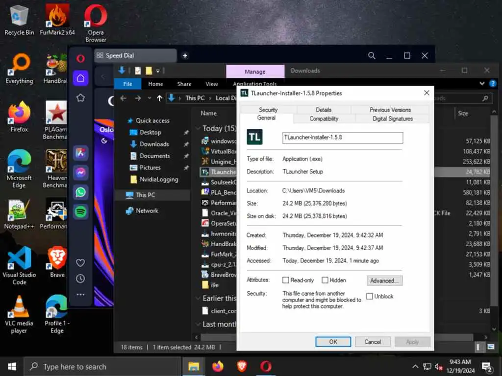The image size is (502, 376).
Task: Open Profile 1 - Edge desktop shortcut
Action: click(x=57, y=314)
